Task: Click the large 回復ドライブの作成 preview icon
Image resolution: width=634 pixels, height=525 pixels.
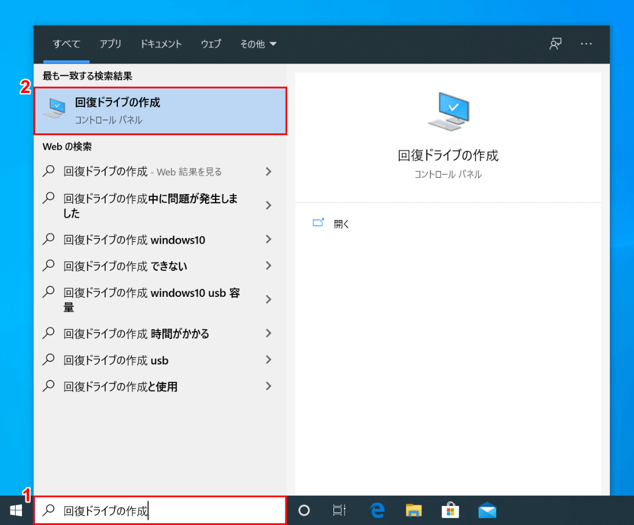Action: coord(448,111)
